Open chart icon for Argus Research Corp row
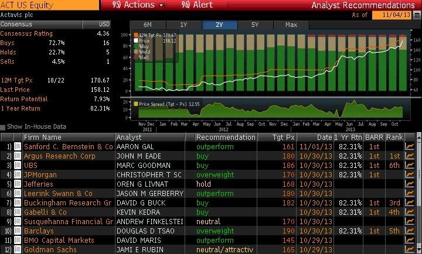Screen dimensions: 422x254 pyautogui.click(x=409, y=156)
